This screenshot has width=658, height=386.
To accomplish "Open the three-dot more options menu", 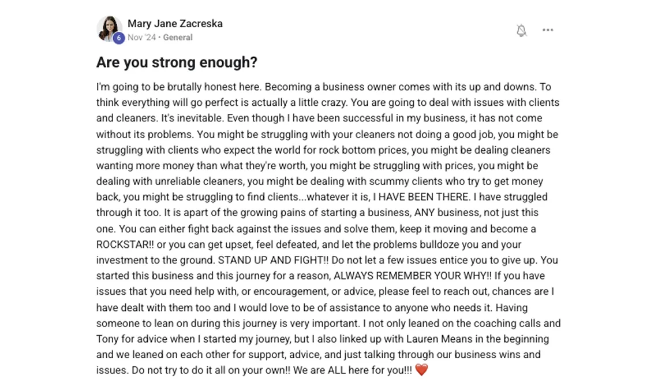I will (x=548, y=30).
